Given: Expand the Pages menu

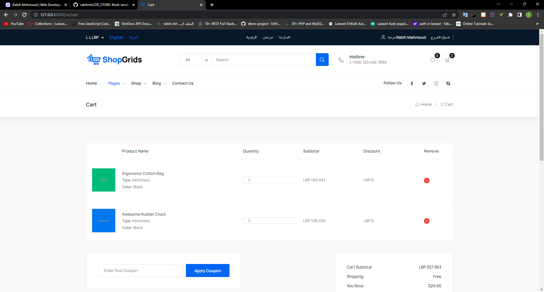Looking at the screenshot, I should 117,83.
